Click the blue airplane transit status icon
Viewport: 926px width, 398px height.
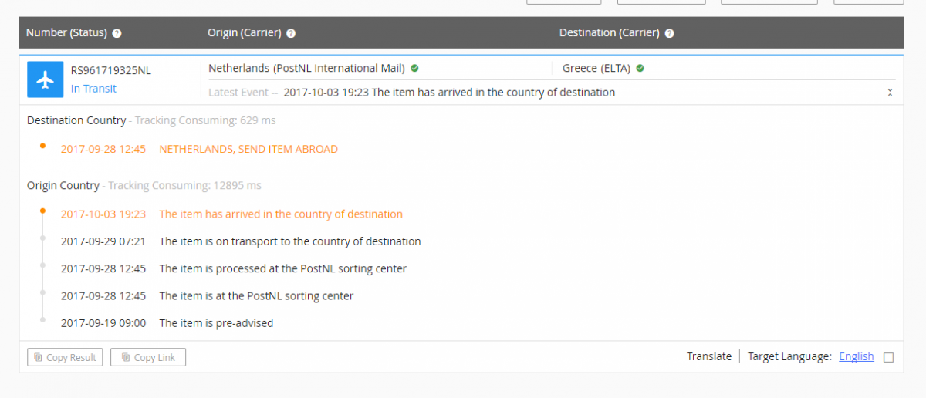[46, 79]
